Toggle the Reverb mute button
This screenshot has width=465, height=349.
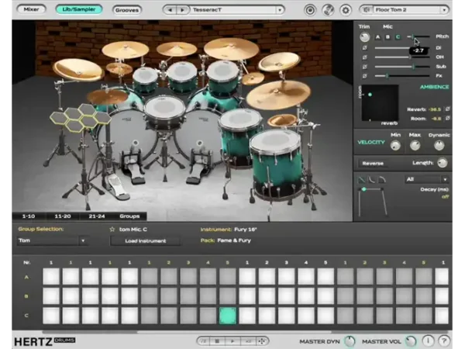click(x=447, y=109)
